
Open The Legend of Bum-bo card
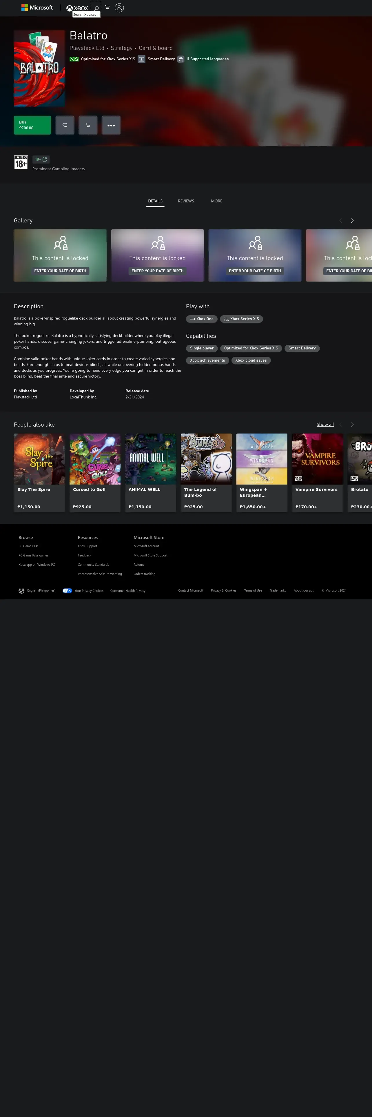[206, 473]
